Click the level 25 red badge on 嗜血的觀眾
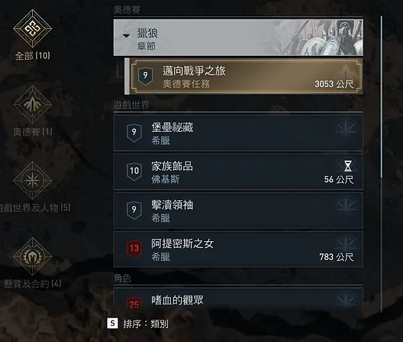403x342 pixels. coord(134,304)
